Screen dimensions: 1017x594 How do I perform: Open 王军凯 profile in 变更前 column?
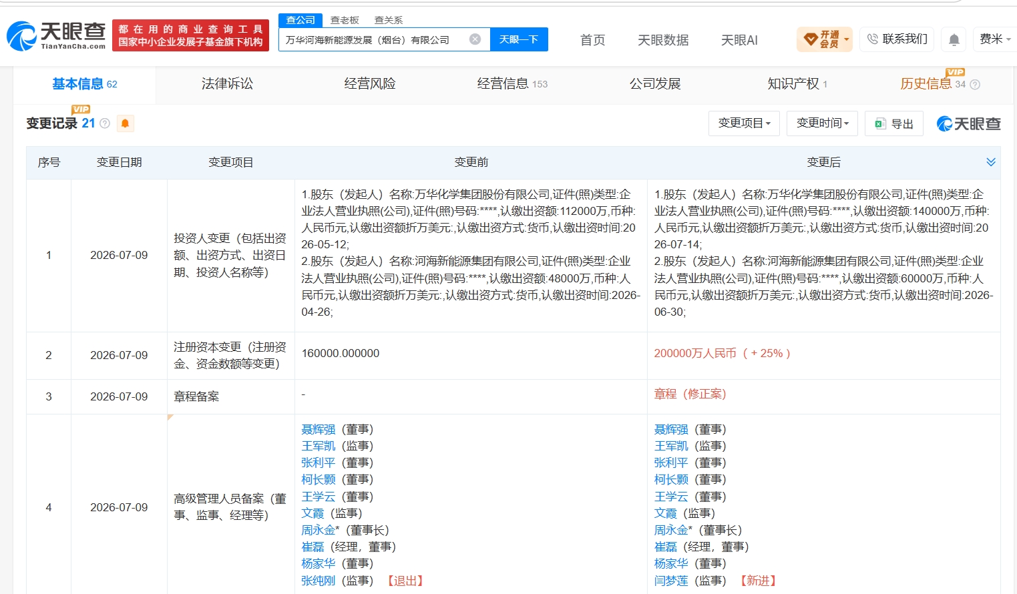318,446
